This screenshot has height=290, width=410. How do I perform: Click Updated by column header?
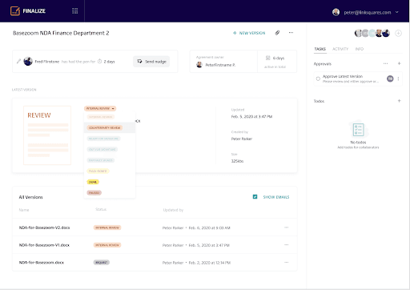click(x=173, y=210)
